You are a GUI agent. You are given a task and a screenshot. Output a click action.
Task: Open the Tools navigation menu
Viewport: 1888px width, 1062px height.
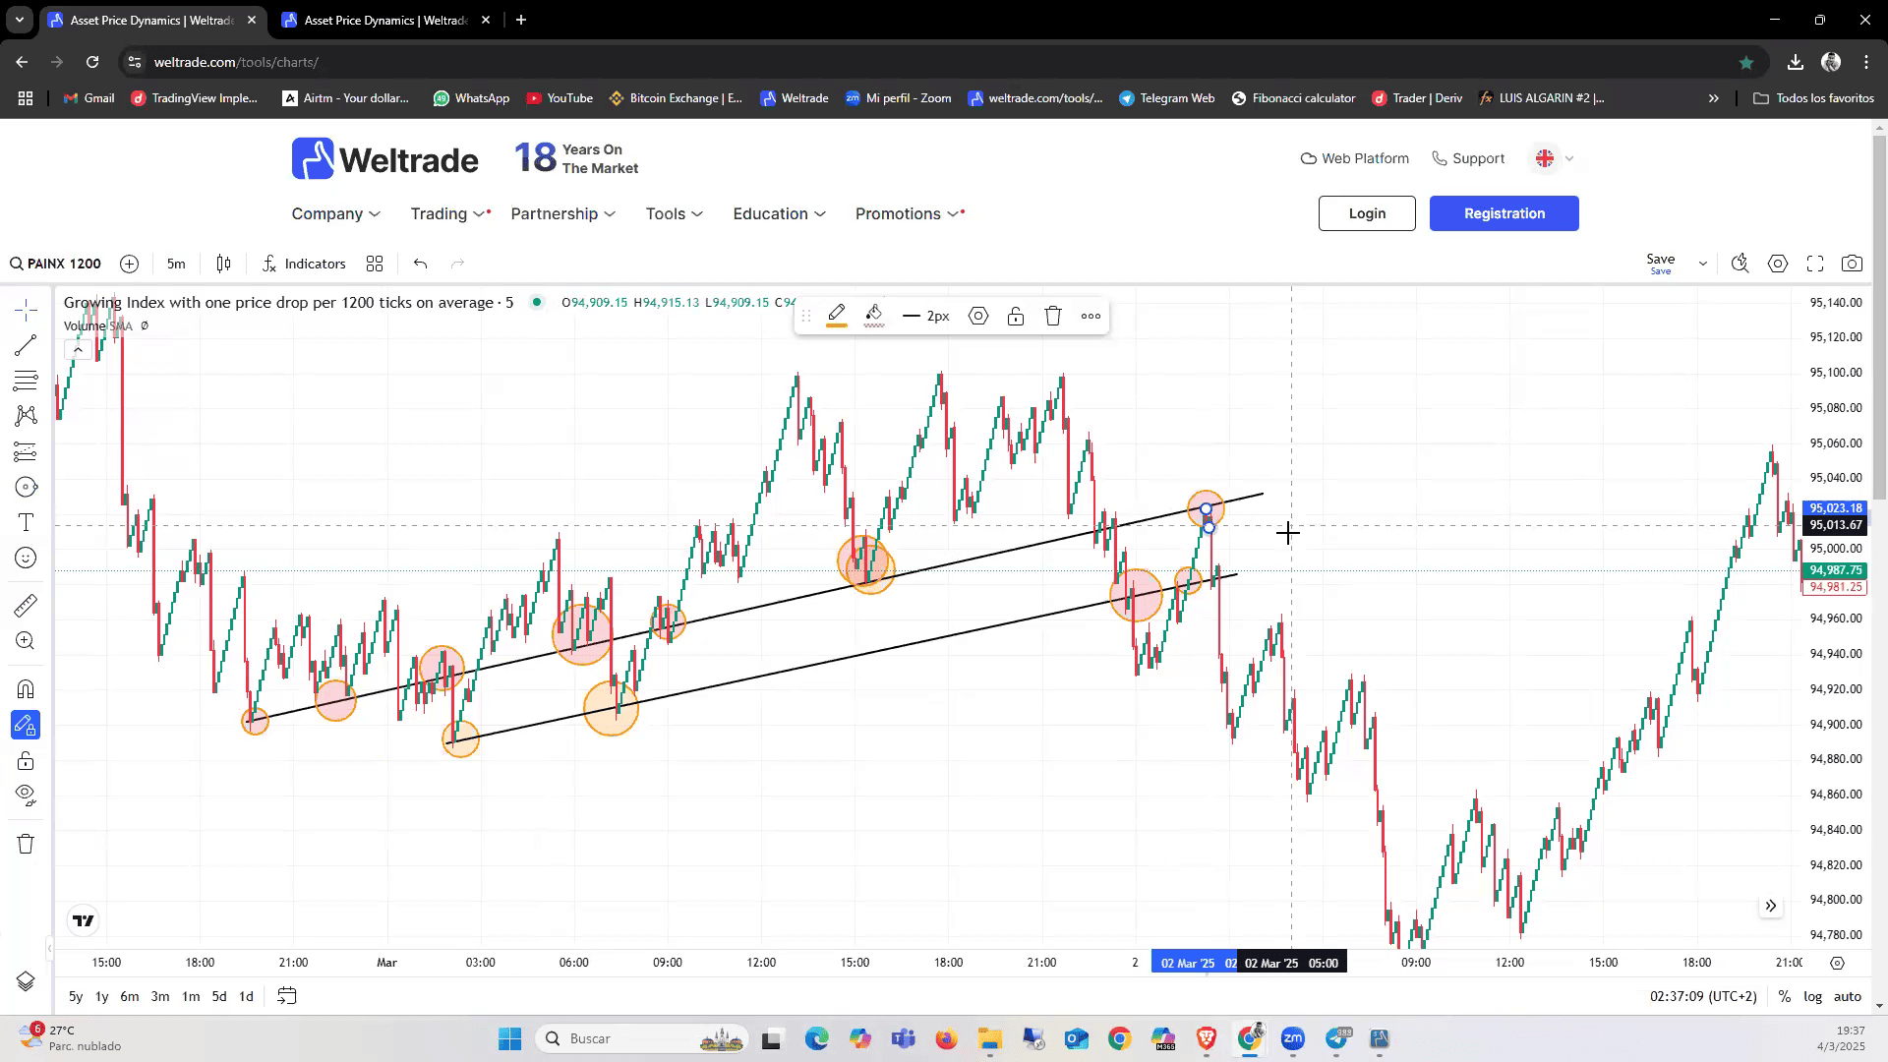(674, 213)
